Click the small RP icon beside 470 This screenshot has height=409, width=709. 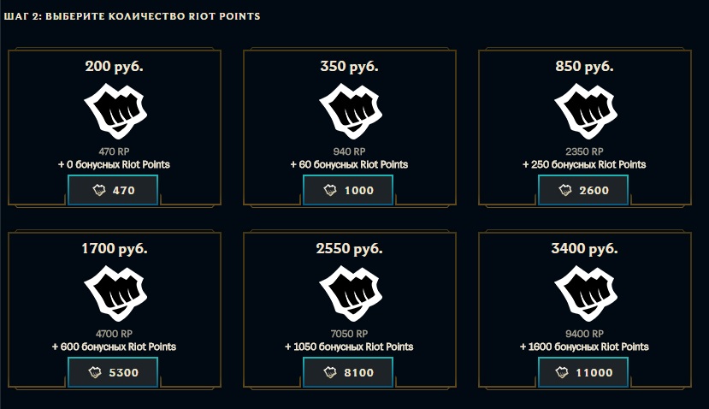point(99,191)
